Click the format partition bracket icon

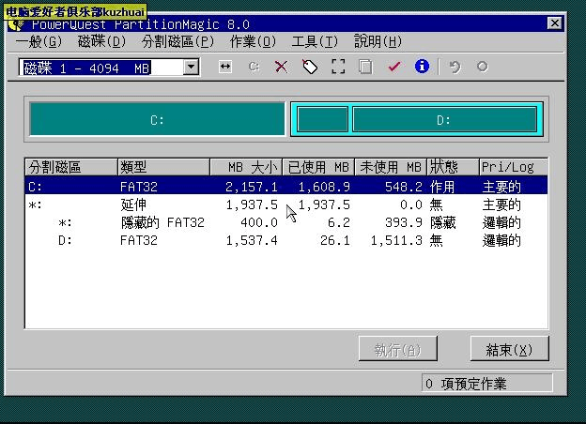pos(338,67)
